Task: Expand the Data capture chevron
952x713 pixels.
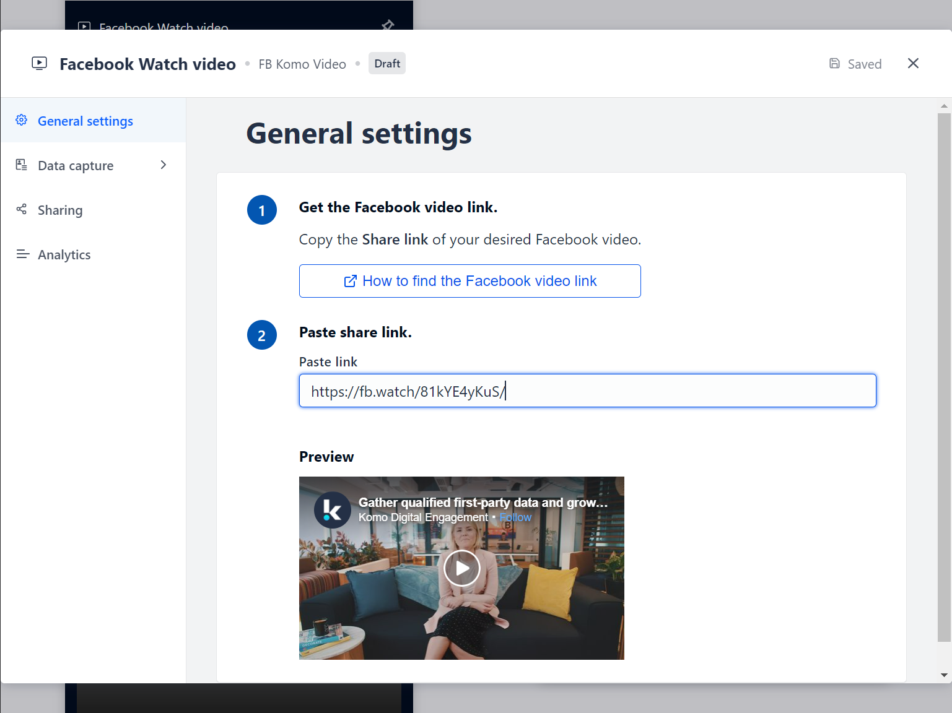Action: tap(164, 165)
